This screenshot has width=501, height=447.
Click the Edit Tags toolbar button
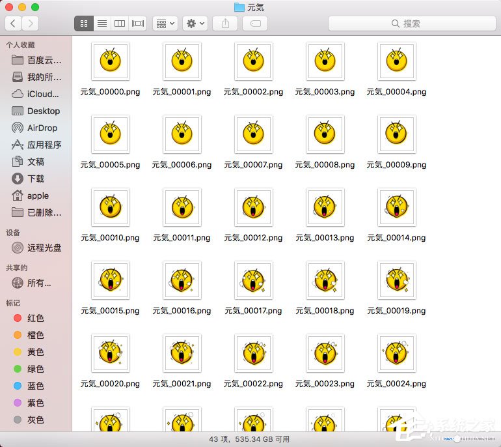click(x=255, y=23)
